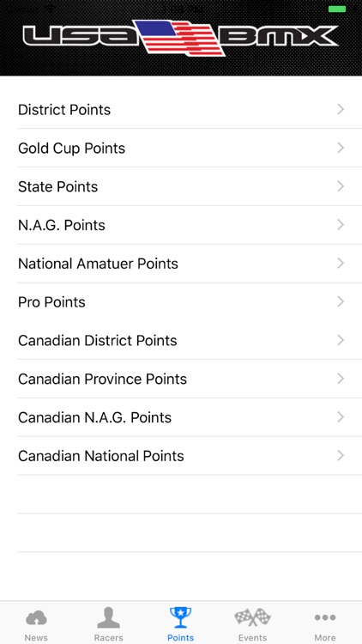Tap the green battery indicator
The width and height of the screenshot is (362, 644).
[x=337, y=9]
